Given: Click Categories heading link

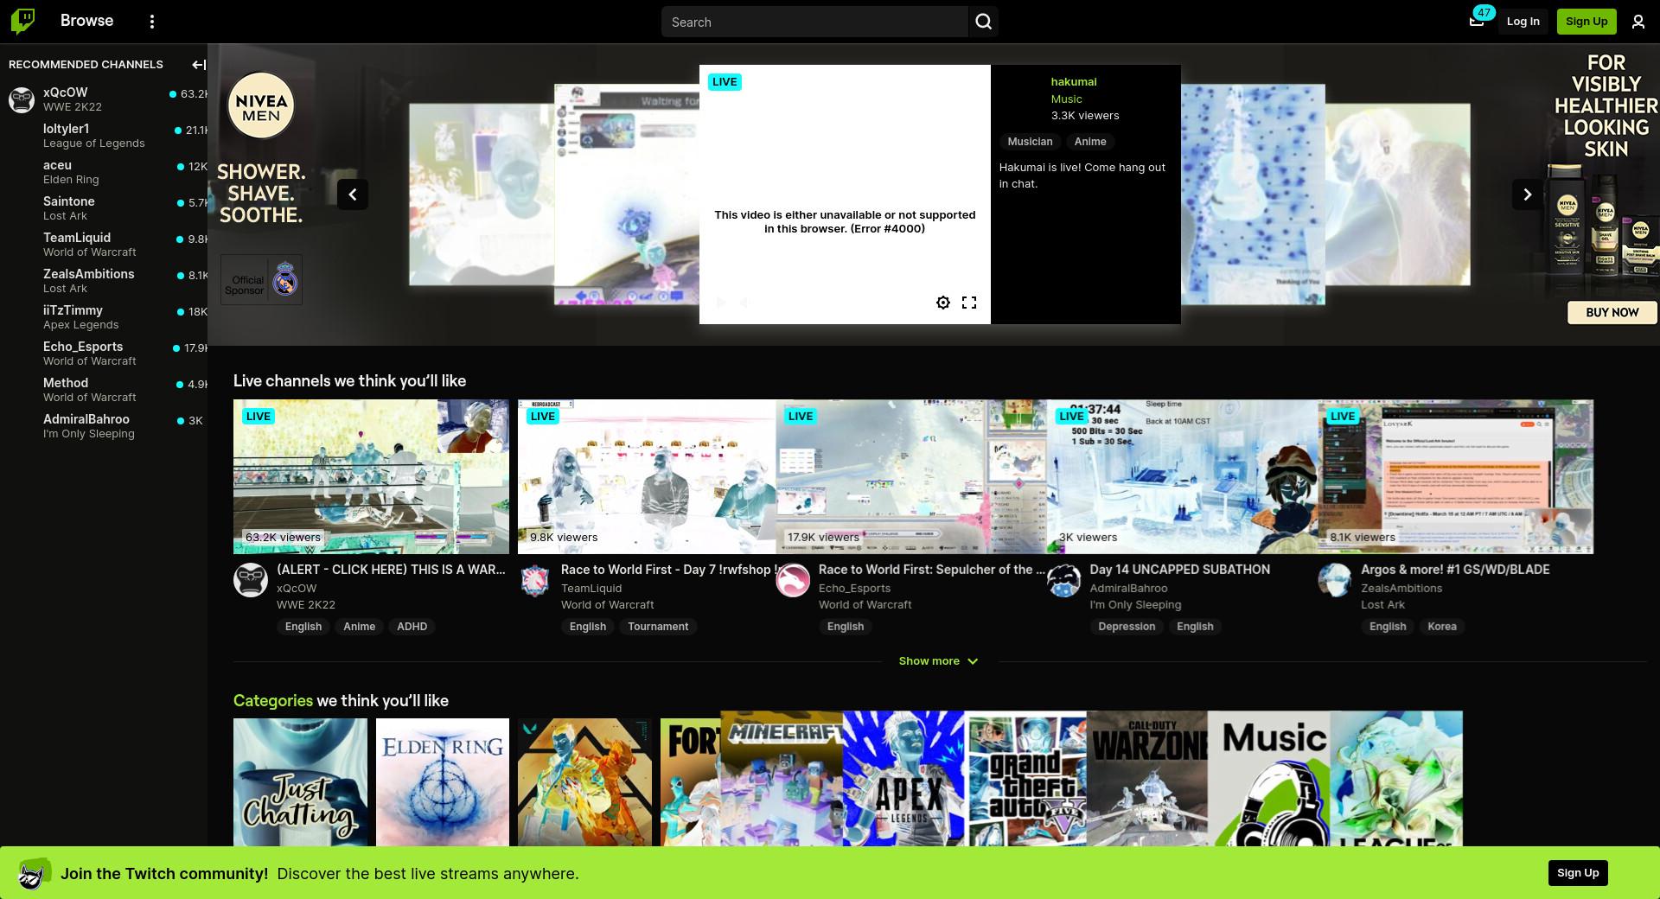Looking at the screenshot, I should (x=273, y=700).
